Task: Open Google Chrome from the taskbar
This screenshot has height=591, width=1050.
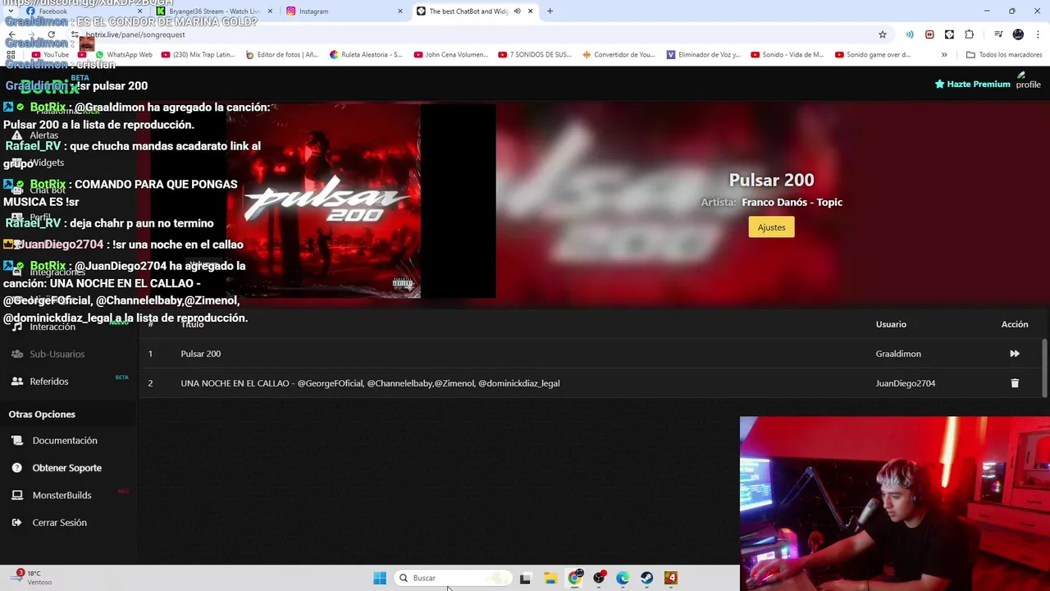Action: coord(575,578)
